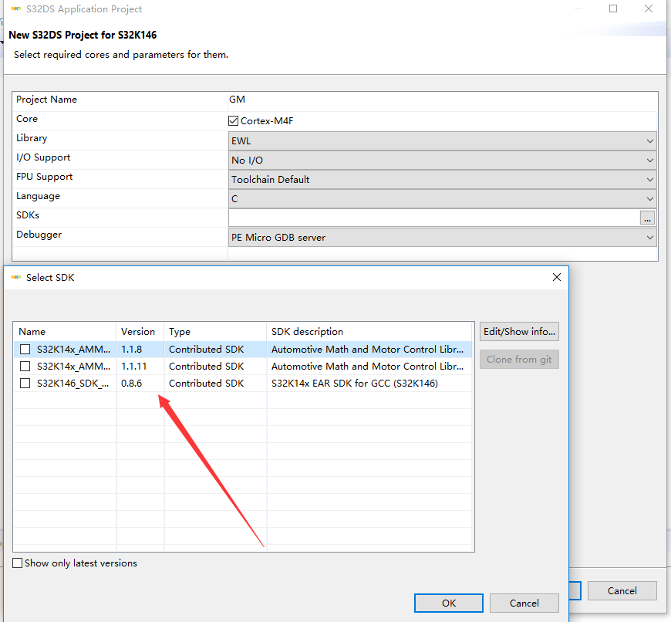
Task: Open the Language dropdown
Action: point(443,198)
